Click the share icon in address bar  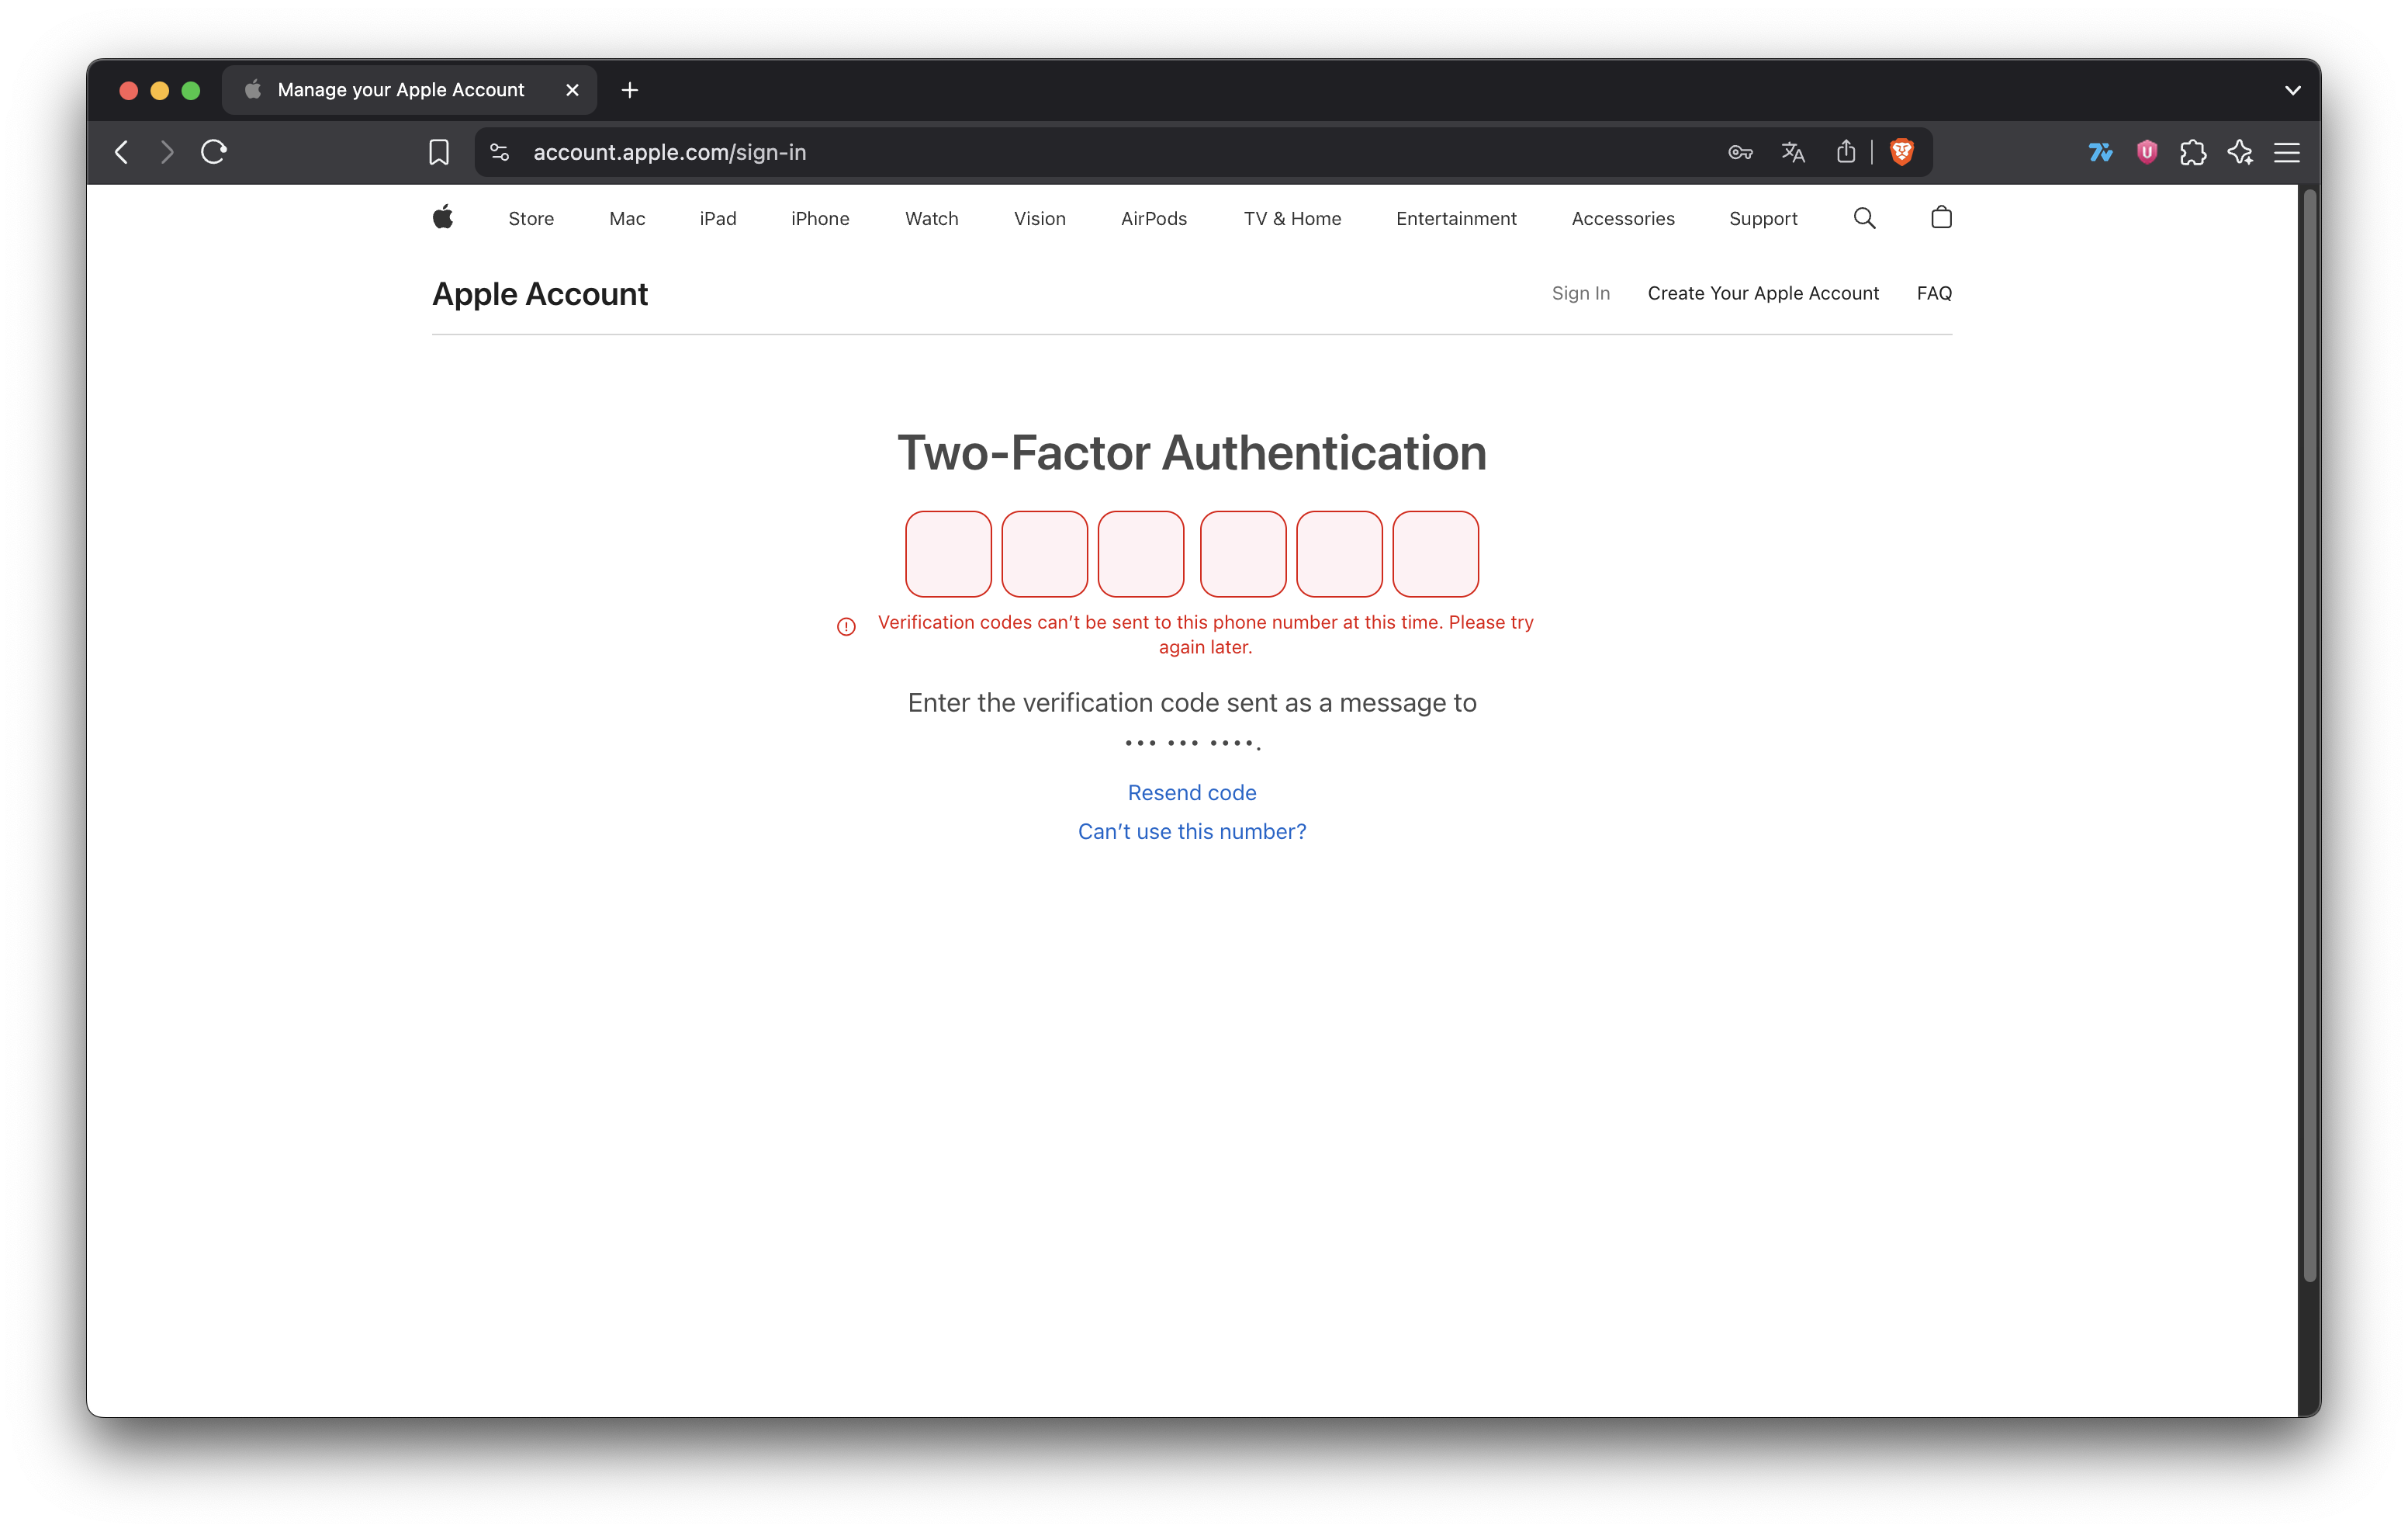pyautogui.click(x=1846, y=152)
